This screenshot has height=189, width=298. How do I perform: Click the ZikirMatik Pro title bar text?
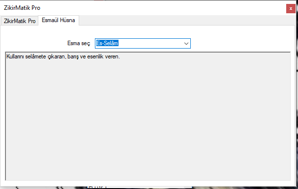[x=22, y=8]
